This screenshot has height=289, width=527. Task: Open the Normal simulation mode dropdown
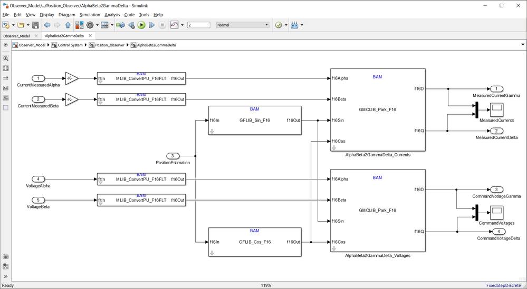[x=243, y=25]
